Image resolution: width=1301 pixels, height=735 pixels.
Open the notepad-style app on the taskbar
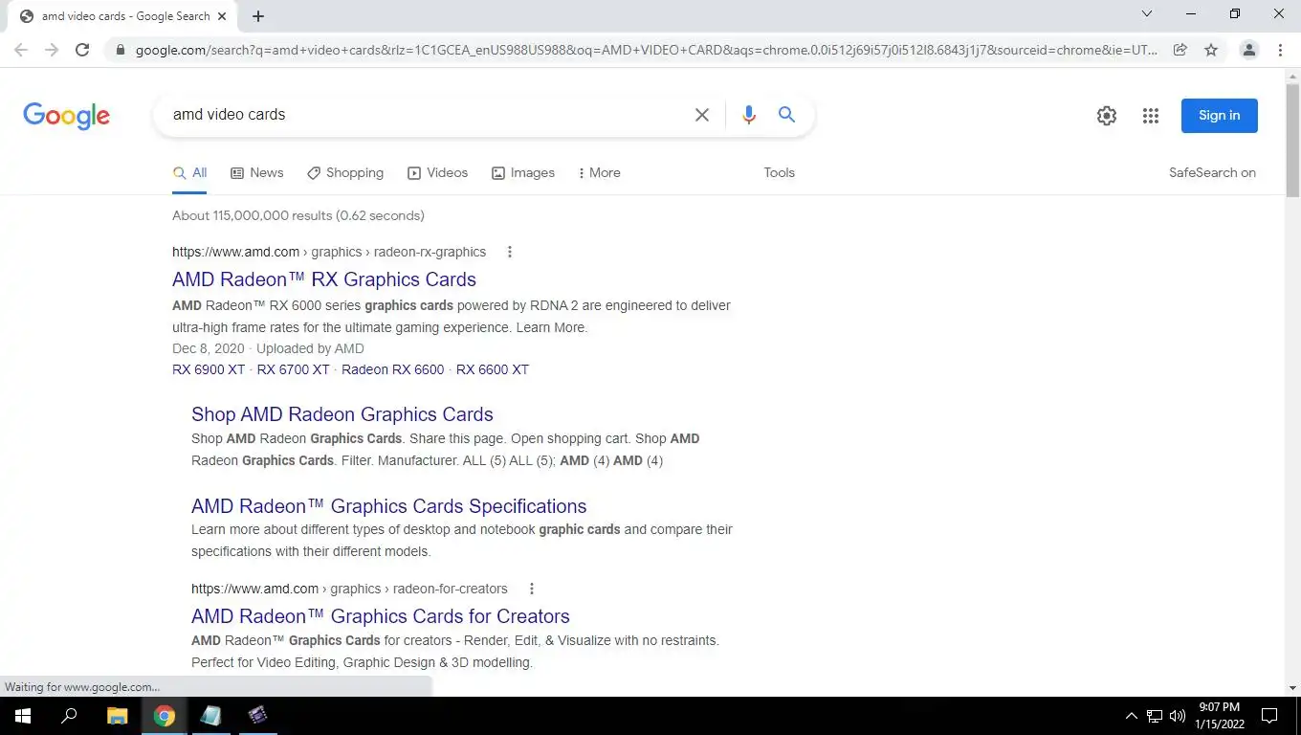point(210,716)
